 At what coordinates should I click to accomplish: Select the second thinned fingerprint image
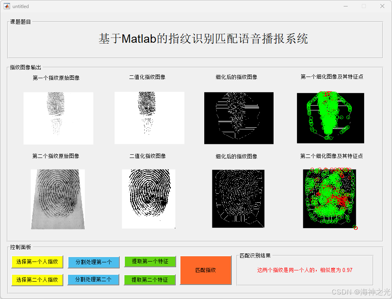238,199
